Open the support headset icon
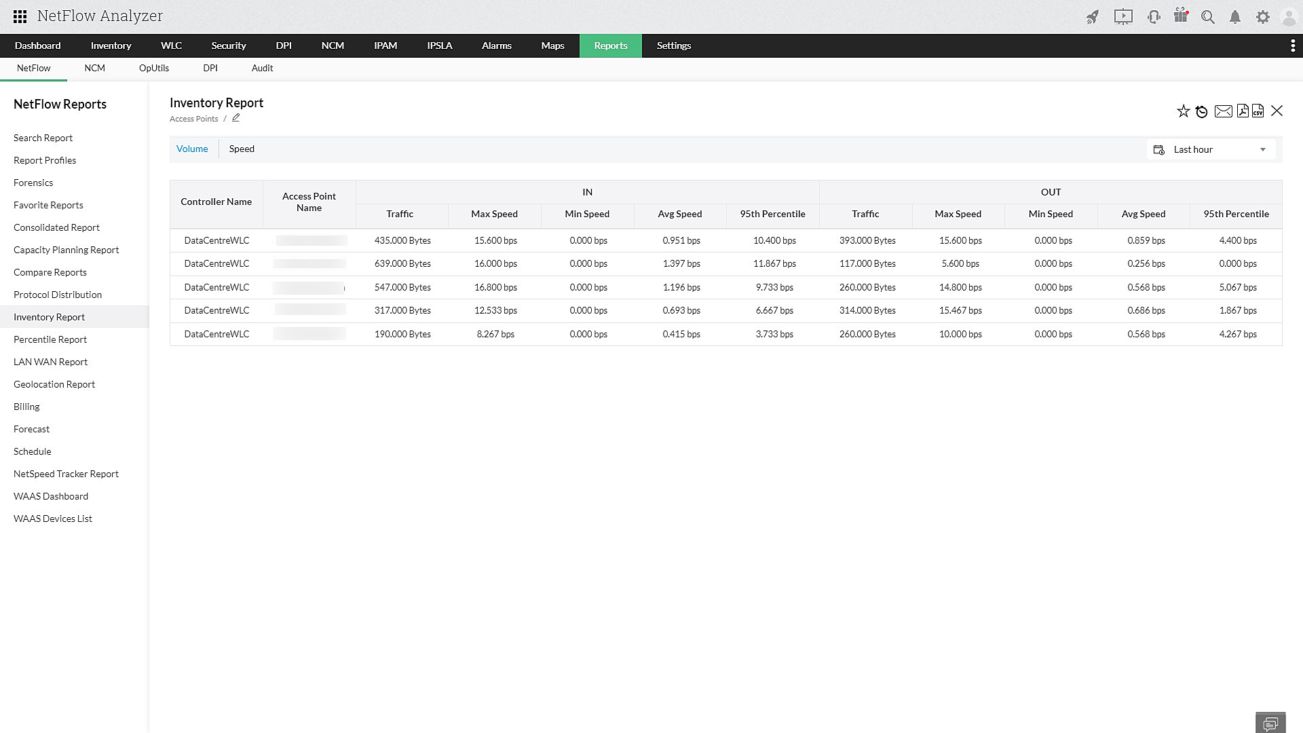The image size is (1303, 733). [1154, 17]
